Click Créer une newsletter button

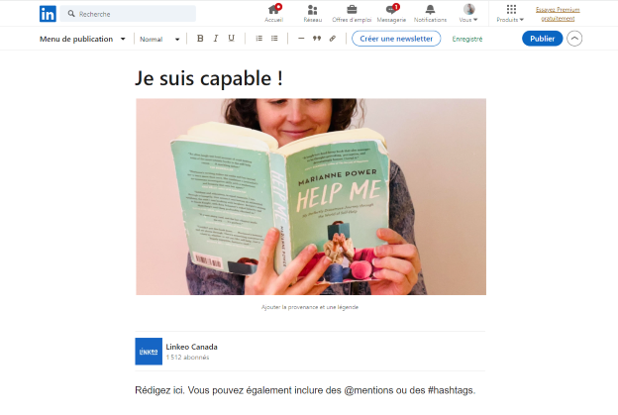(396, 39)
